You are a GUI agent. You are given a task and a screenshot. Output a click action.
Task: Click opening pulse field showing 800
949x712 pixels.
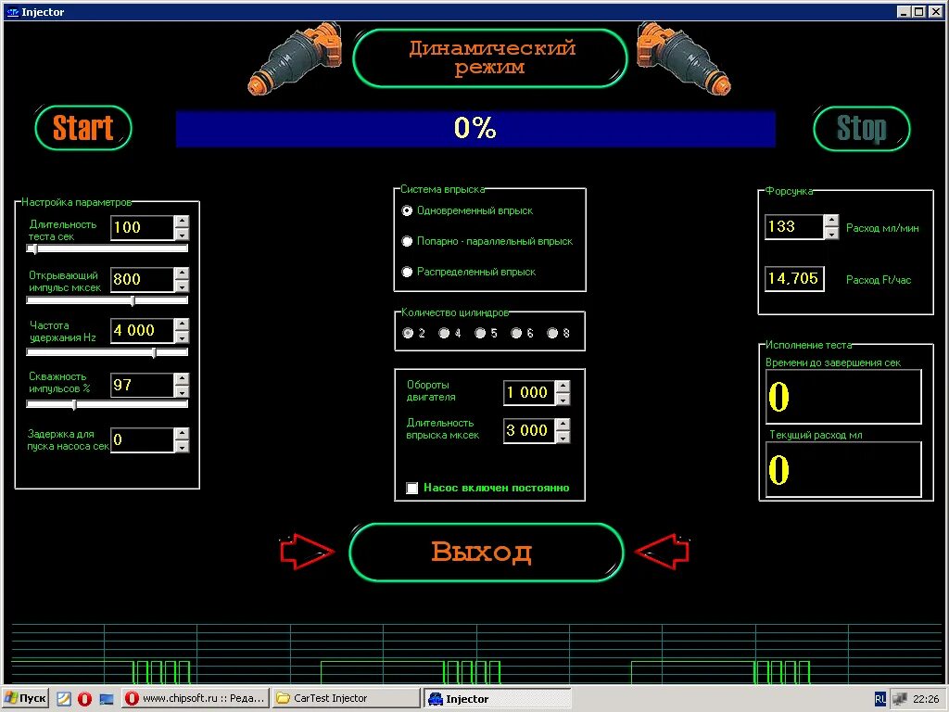(x=143, y=279)
